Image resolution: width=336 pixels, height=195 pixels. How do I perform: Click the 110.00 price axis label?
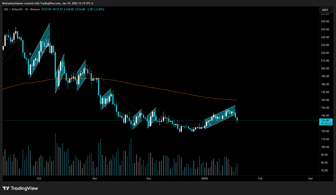pyautogui.click(x=325, y=139)
